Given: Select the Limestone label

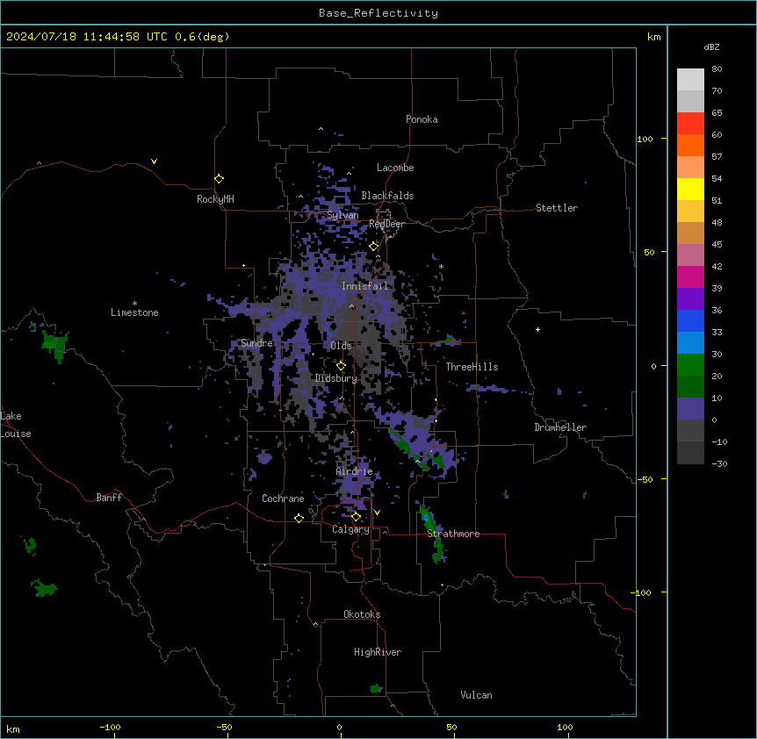Looking at the screenshot, I should coord(134,312).
